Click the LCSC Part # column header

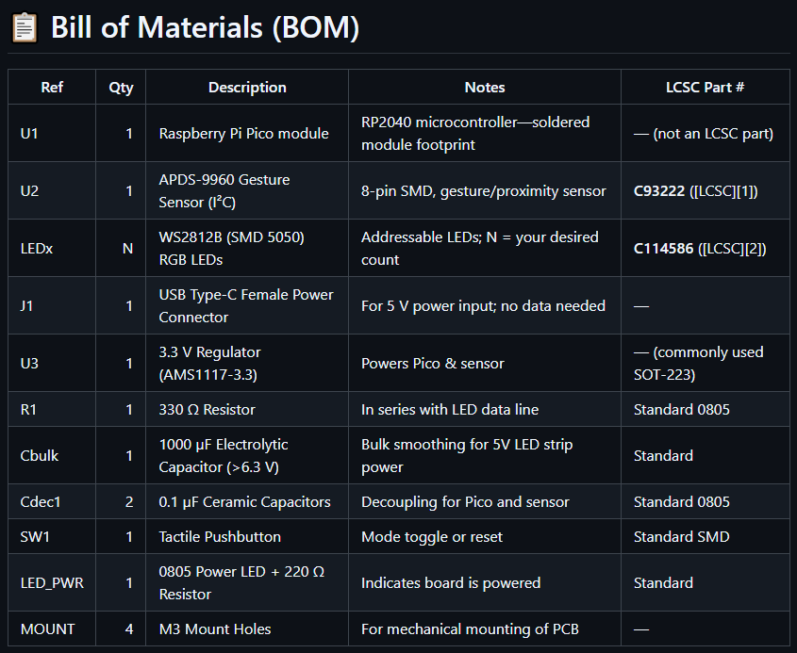(x=705, y=88)
